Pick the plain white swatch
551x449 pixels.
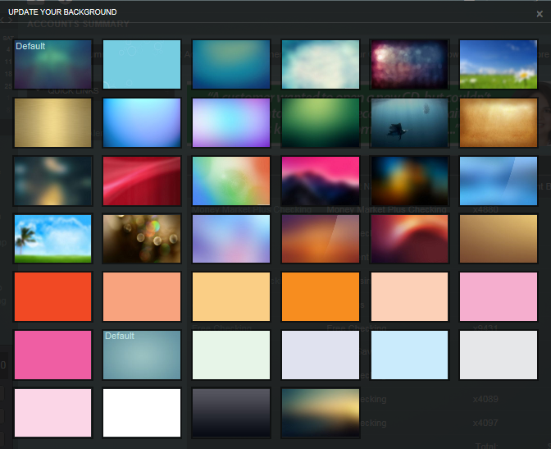point(142,413)
